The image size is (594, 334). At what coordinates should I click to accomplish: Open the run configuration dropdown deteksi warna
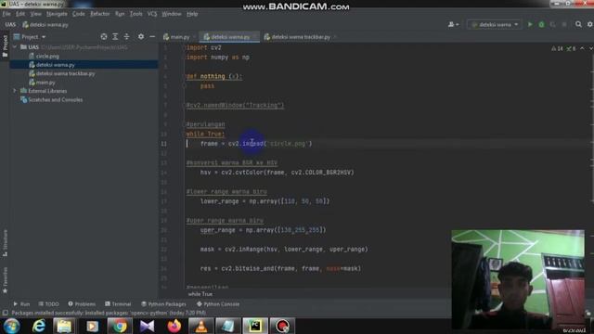[x=495, y=24]
